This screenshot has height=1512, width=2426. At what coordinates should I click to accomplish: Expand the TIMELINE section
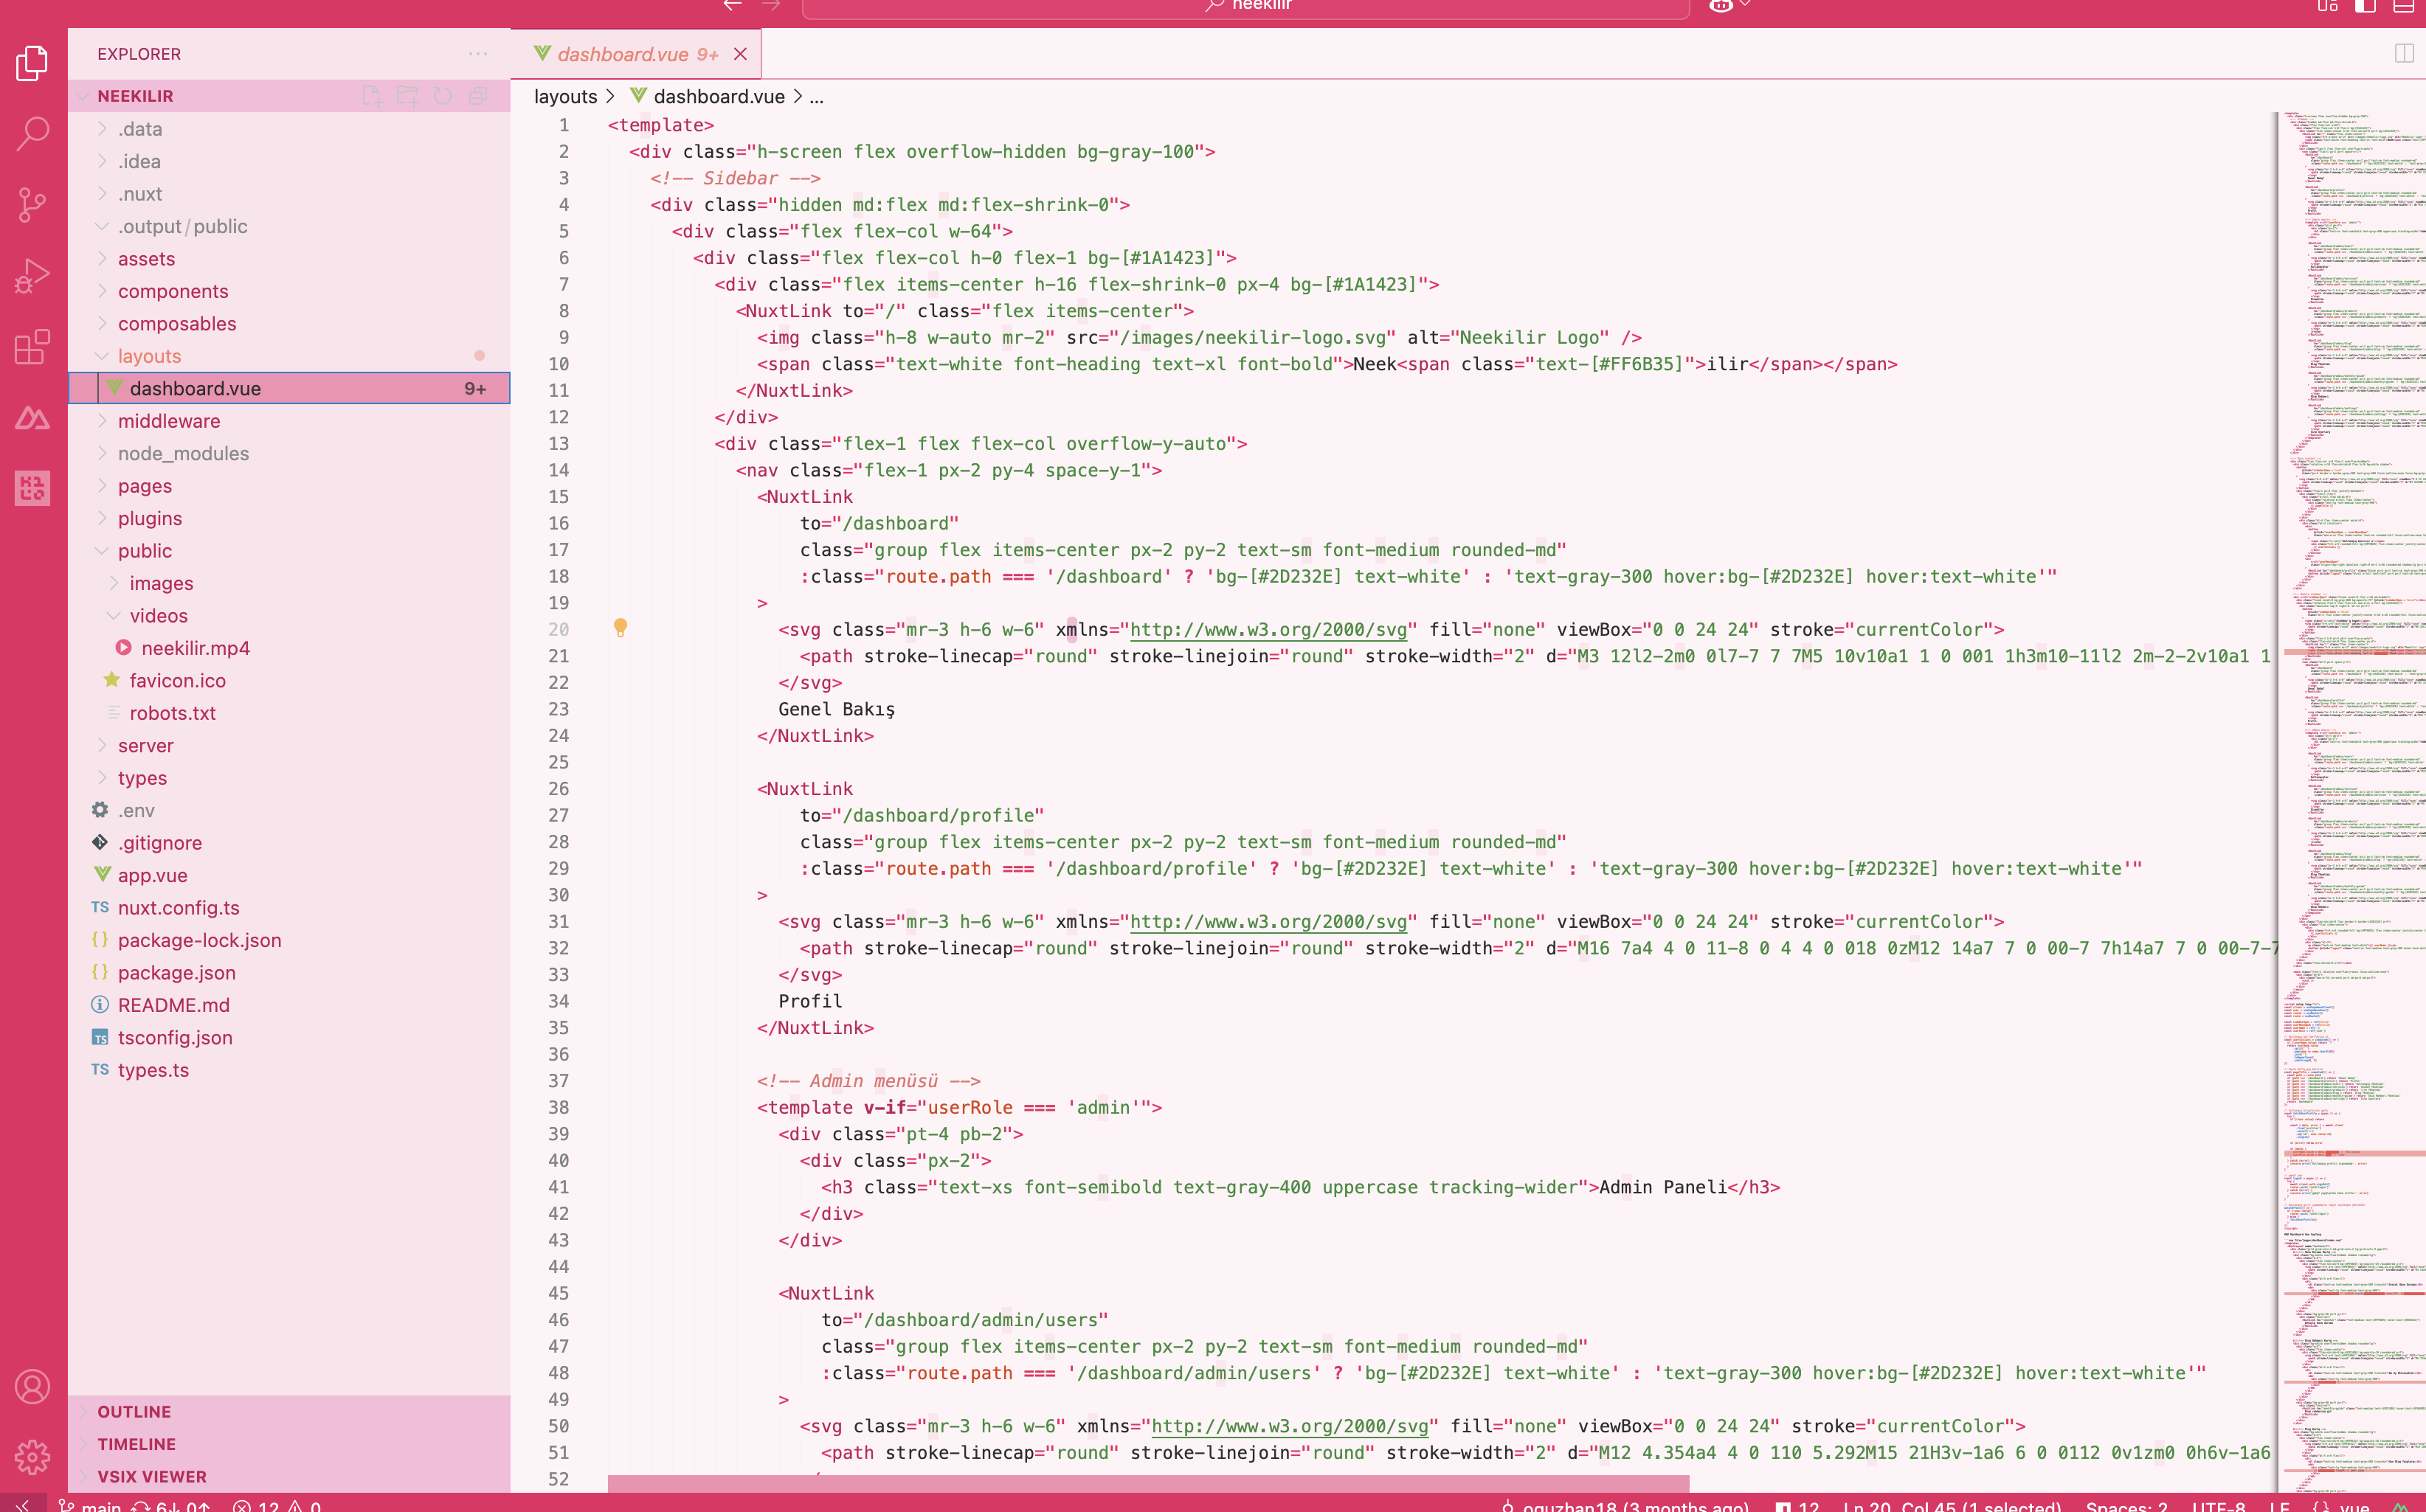click(x=136, y=1443)
